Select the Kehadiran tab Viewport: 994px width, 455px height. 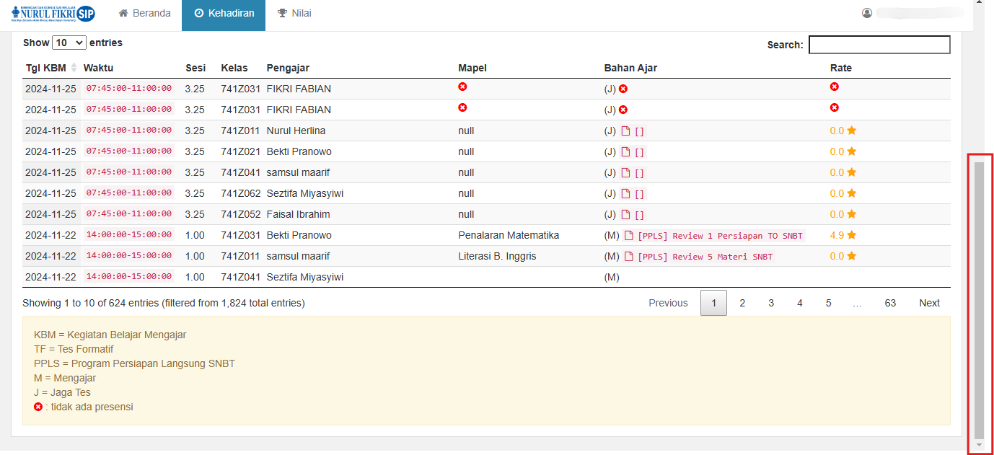point(224,13)
